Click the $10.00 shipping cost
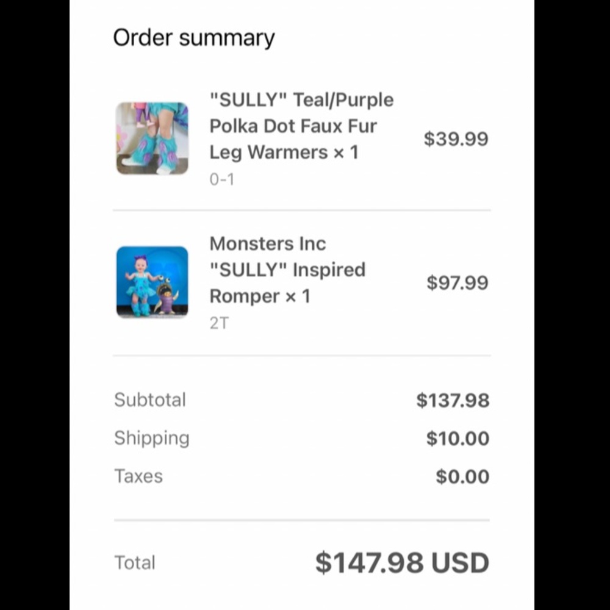The width and height of the screenshot is (610, 610). [x=457, y=439]
